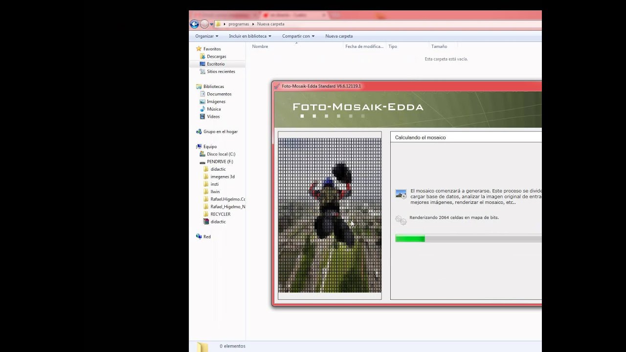The image size is (626, 352).
Task: Open the Vídeos library
Action: click(213, 116)
